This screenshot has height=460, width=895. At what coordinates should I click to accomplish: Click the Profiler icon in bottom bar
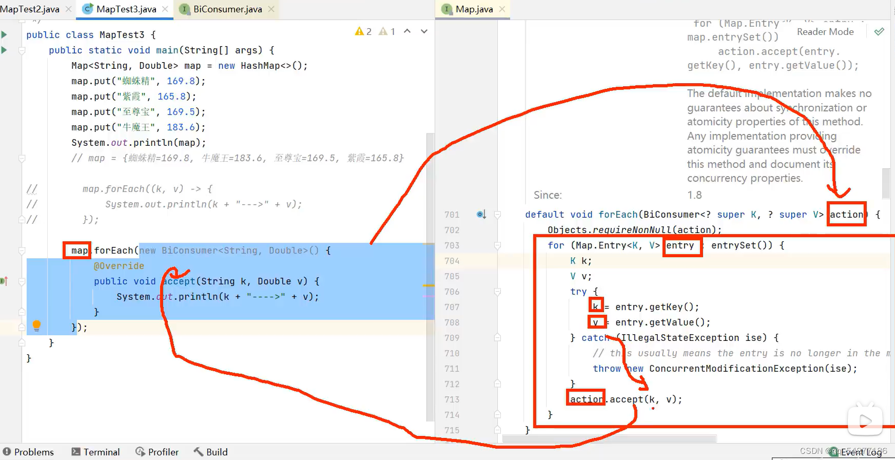click(140, 452)
